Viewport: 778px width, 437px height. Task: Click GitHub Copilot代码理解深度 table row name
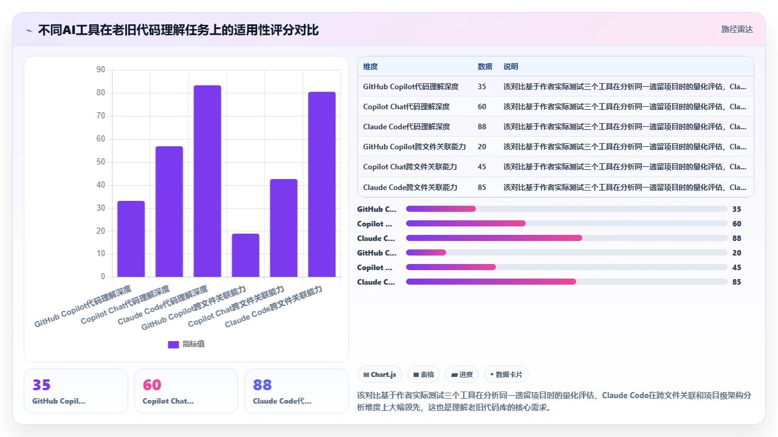point(411,87)
